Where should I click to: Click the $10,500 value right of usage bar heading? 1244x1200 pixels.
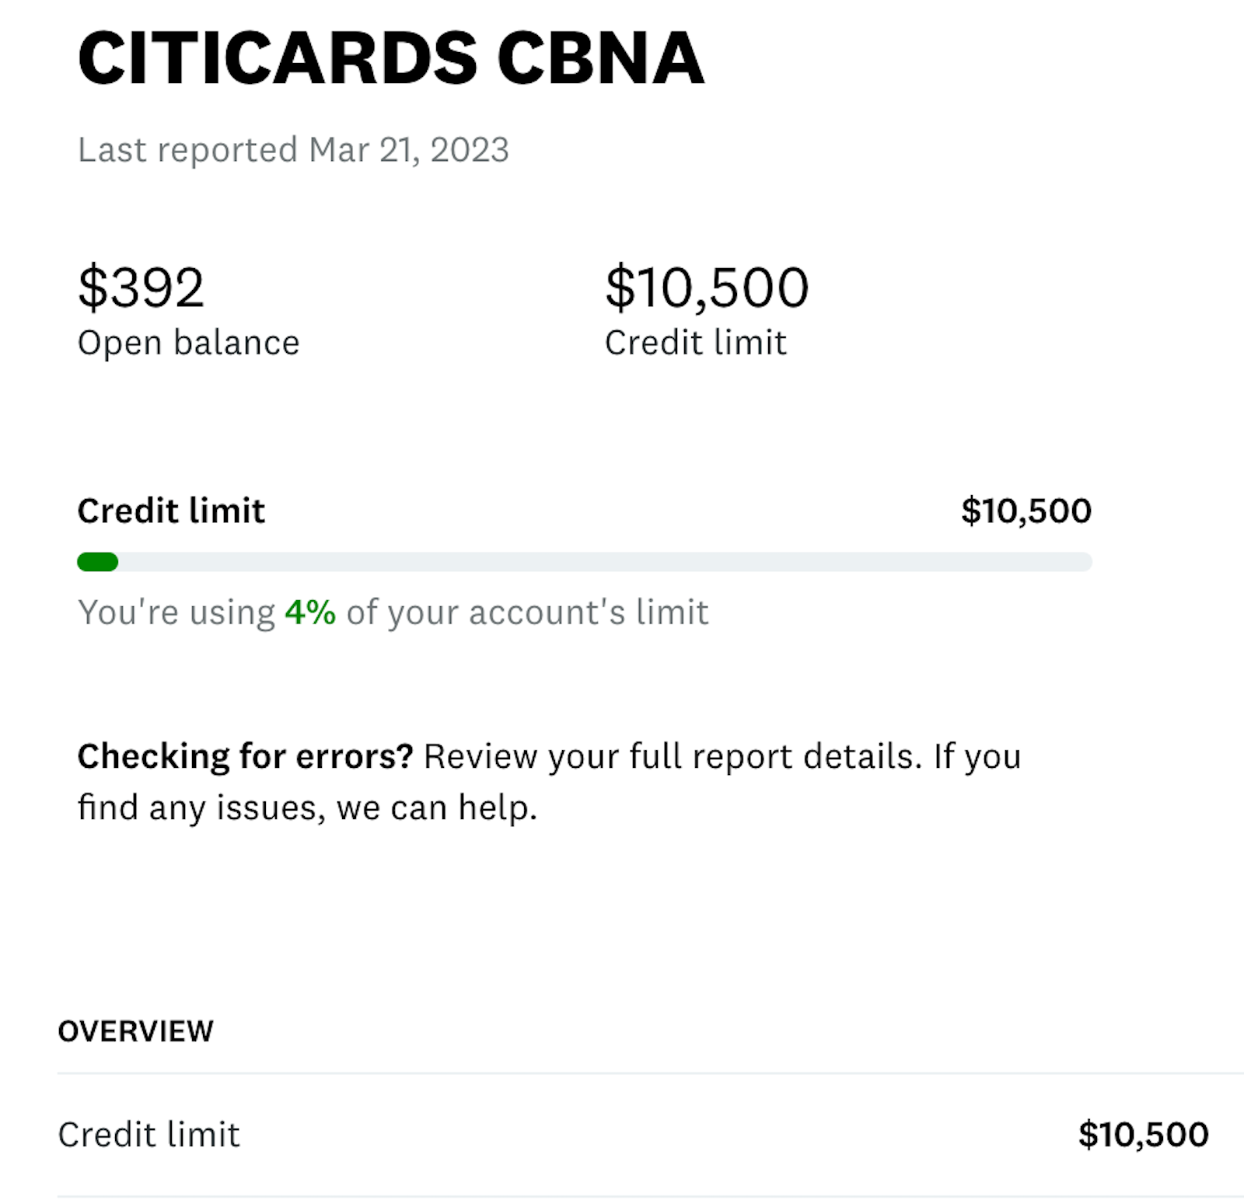tap(1026, 511)
